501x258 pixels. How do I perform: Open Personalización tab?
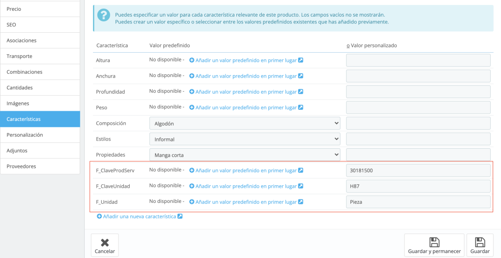pos(40,135)
